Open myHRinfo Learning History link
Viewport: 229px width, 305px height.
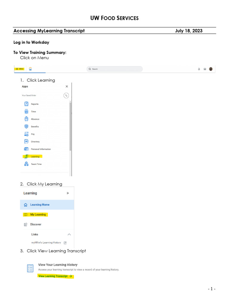pos(46,242)
